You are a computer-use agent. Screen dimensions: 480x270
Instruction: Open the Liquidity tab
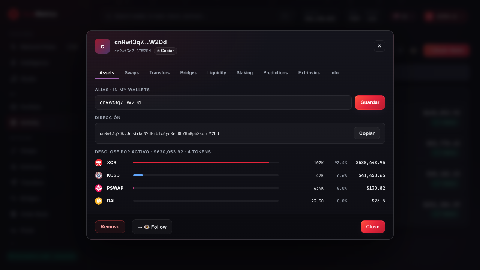(217, 73)
